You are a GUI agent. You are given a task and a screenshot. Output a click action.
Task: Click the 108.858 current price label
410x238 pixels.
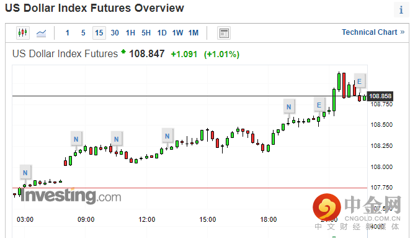pyautogui.click(x=380, y=96)
